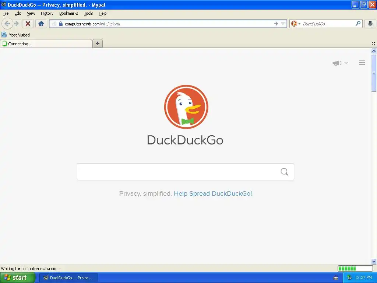
Task: Open the Tools menu
Action: [88, 13]
